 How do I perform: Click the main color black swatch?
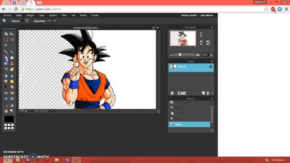tap(9, 119)
